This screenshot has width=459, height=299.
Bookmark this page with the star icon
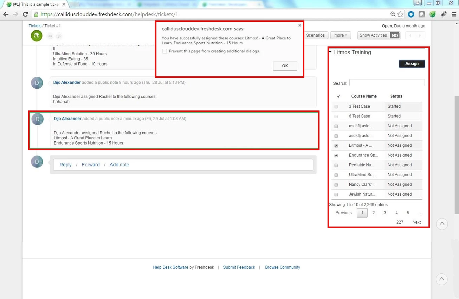(x=400, y=14)
